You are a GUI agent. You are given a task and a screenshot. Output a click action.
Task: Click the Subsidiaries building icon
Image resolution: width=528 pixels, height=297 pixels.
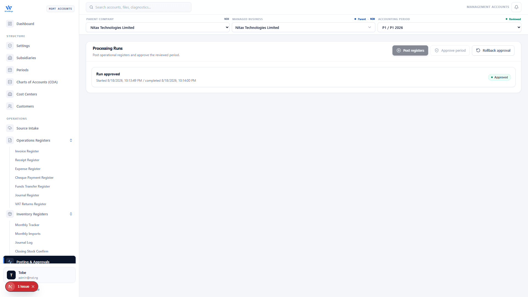click(x=10, y=58)
